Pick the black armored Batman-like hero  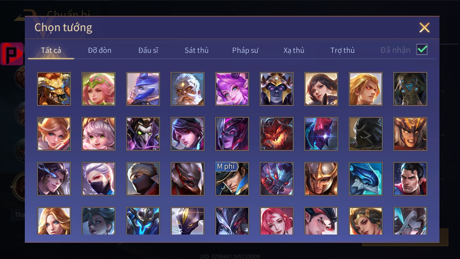tap(366, 134)
